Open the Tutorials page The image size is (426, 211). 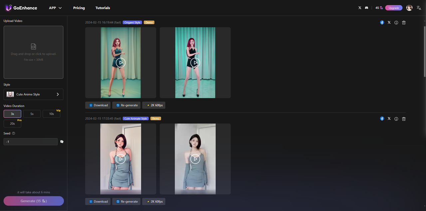click(103, 8)
